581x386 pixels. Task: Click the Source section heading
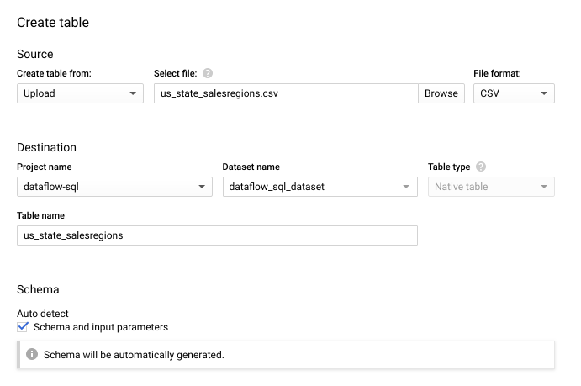pyautogui.click(x=35, y=55)
